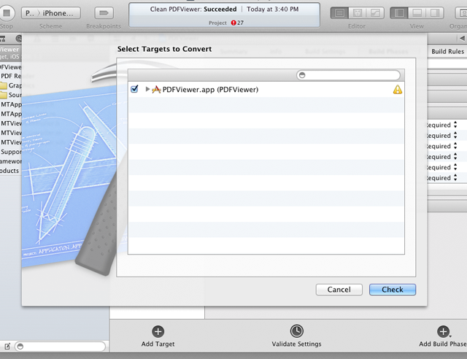Select the PDFViewer.app (PDFViewer) row
Viewport: 467px width, 359px height.
coord(266,89)
